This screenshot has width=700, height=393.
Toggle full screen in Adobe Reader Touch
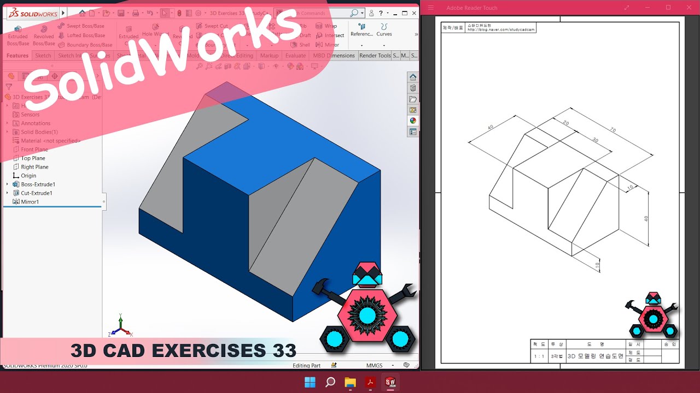point(627,8)
